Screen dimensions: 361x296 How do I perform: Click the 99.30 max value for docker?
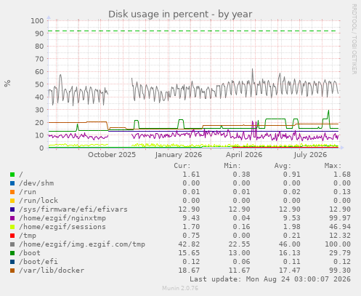[x=340, y=271]
